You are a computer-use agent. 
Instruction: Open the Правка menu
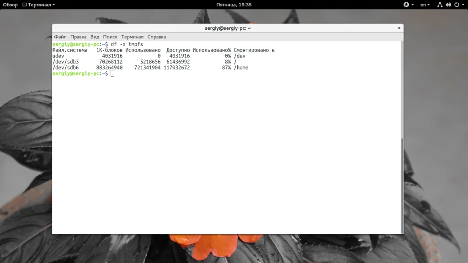pyautogui.click(x=78, y=37)
